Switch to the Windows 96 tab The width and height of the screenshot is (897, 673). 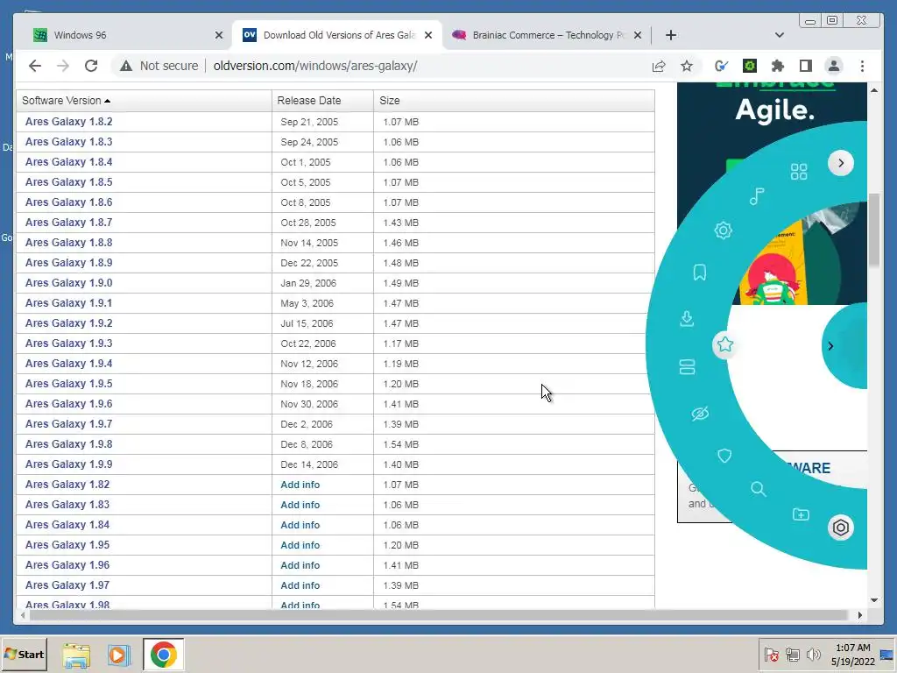coord(126,35)
